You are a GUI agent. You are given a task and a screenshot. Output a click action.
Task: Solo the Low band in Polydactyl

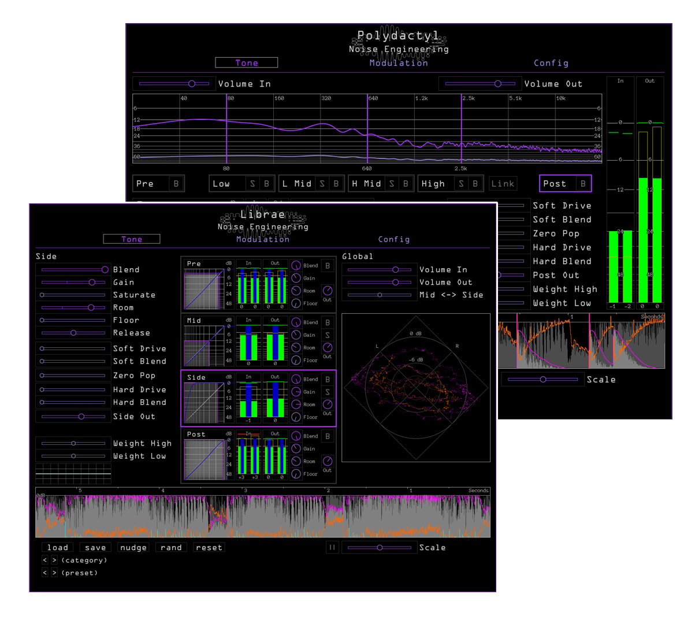point(252,184)
